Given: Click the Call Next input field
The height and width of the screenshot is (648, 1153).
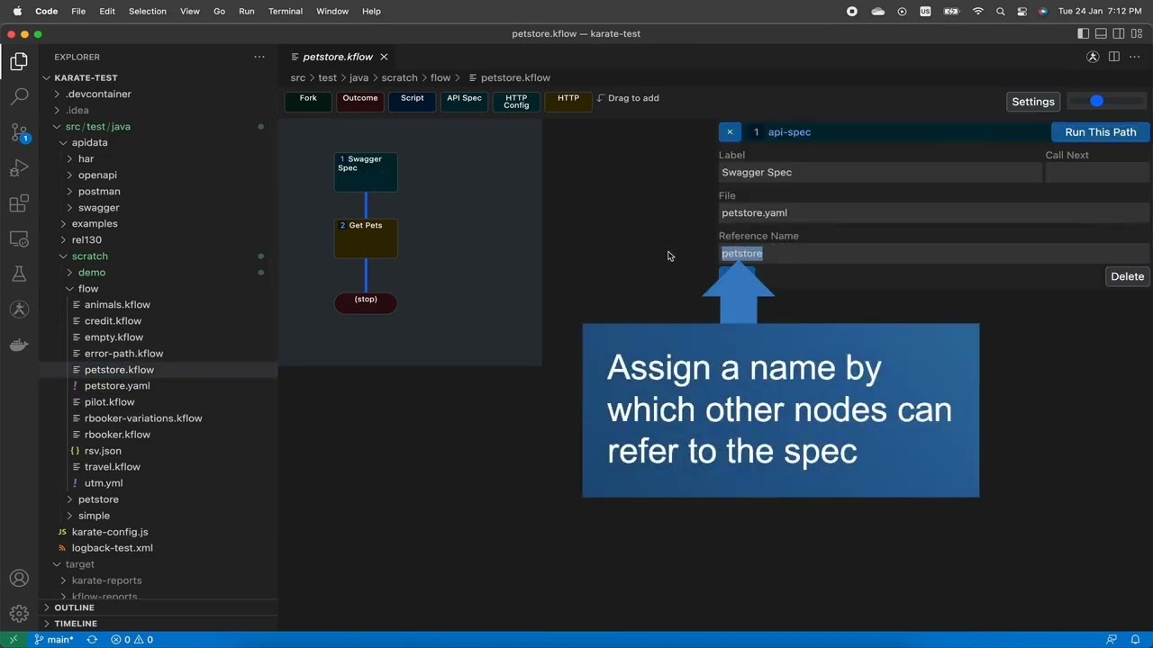Looking at the screenshot, I should click(x=1097, y=173).
